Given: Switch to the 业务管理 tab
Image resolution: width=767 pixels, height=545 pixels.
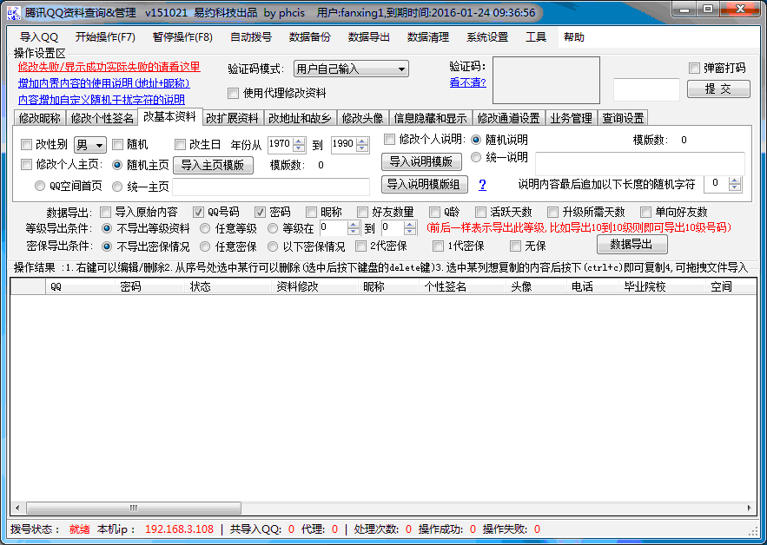Looking at the screenshot, I should click(571, 118).
